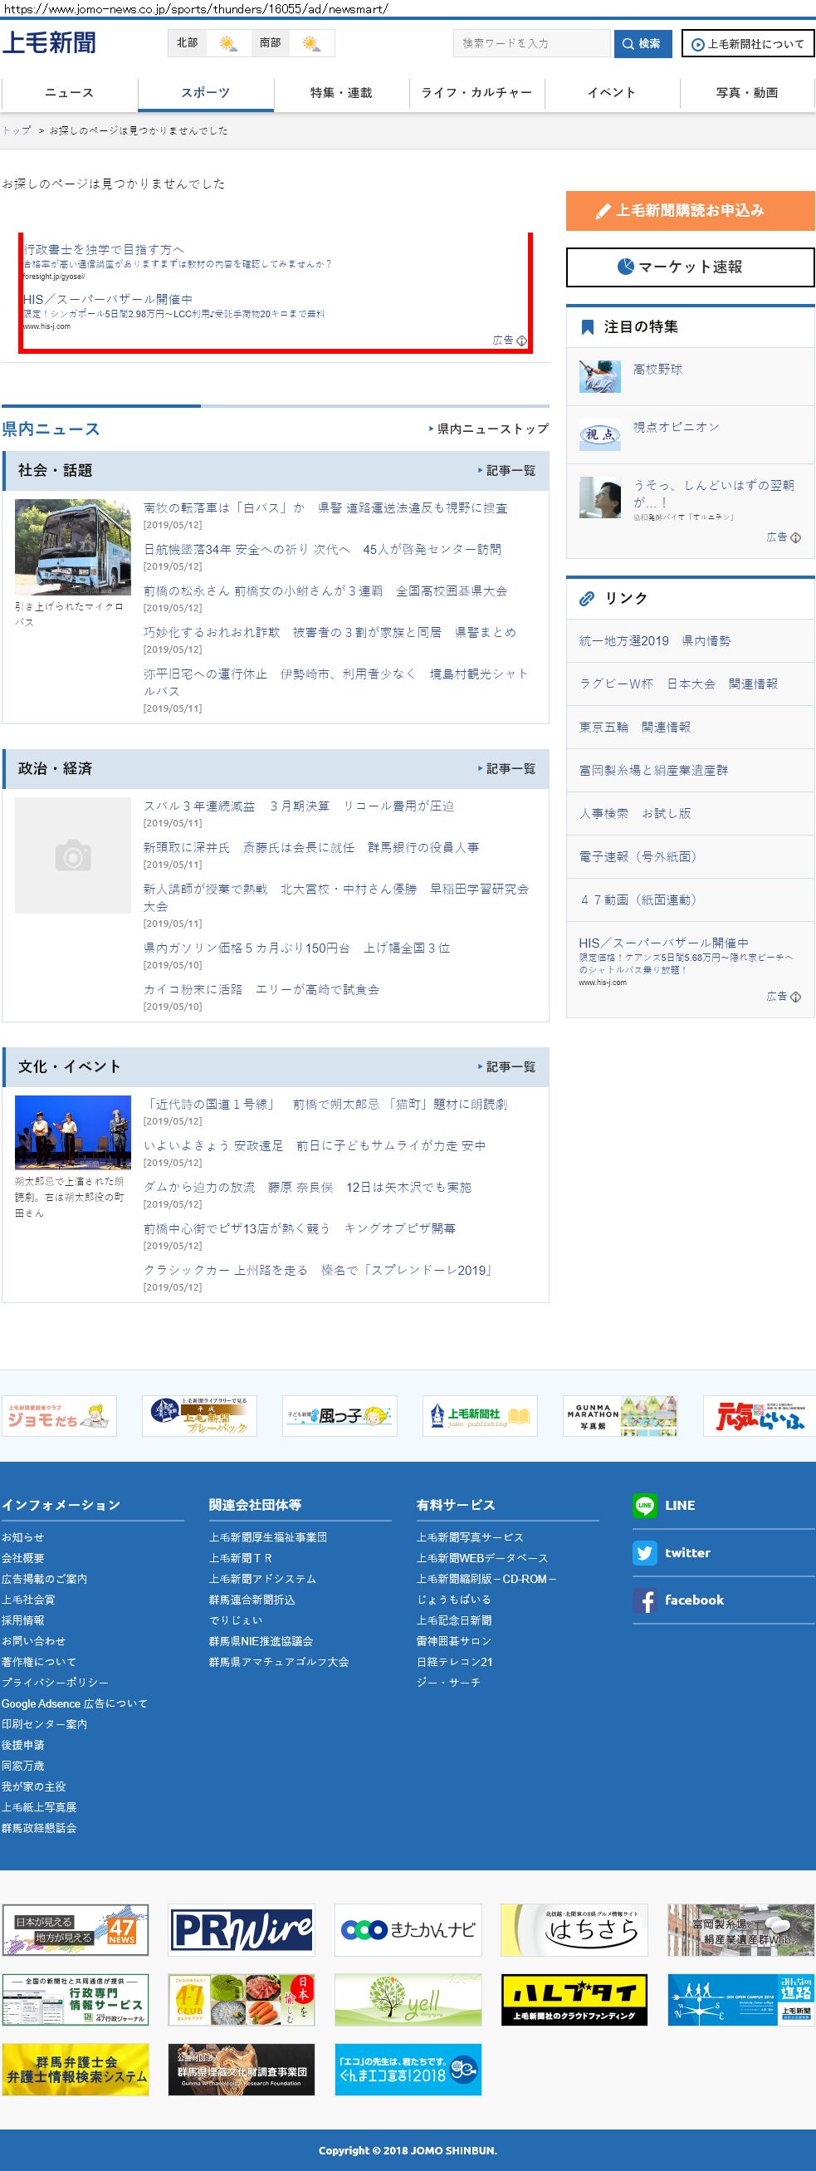Open the 特集・連載 navigation menu
The width and height of the screenshot is (816, 2171).
tap(341, 93)
